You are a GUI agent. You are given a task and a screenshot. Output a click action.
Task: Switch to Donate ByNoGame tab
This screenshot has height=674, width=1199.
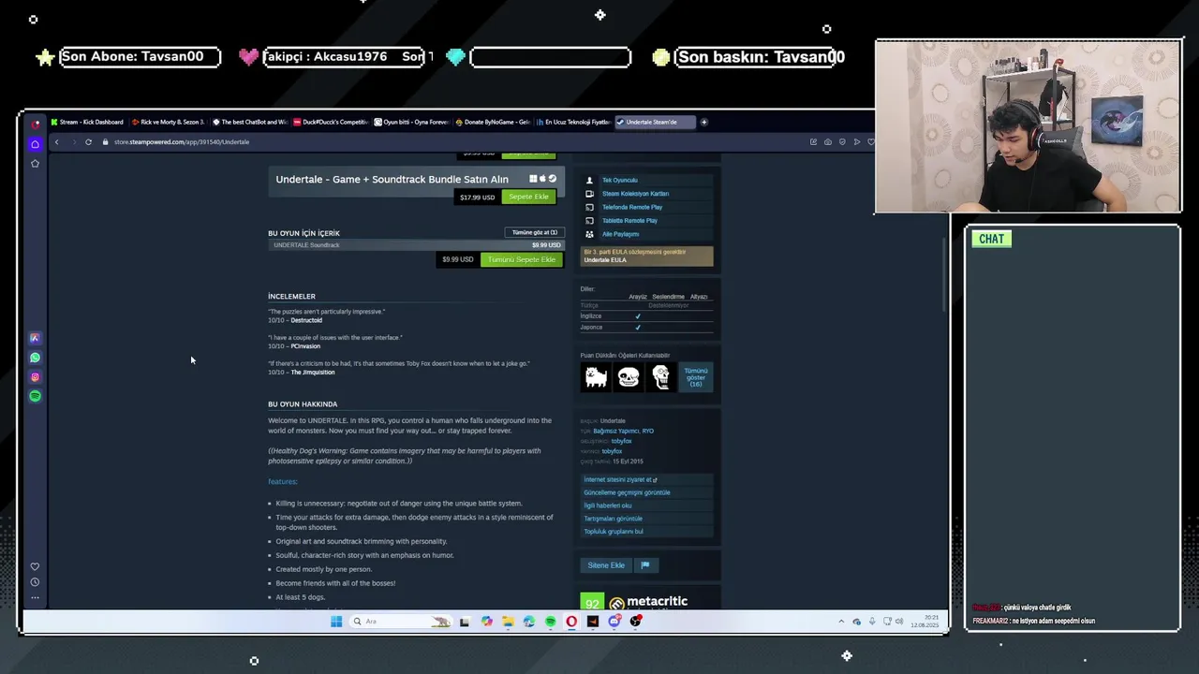[493, 122]
